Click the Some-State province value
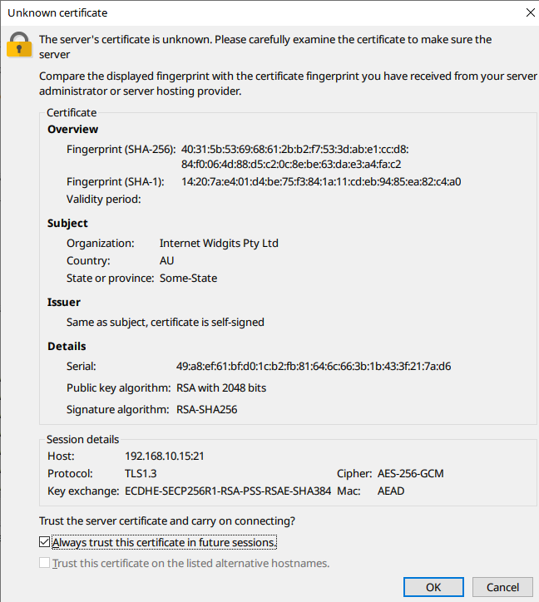Viewport: 539px width, 602px height. point(188,278)
